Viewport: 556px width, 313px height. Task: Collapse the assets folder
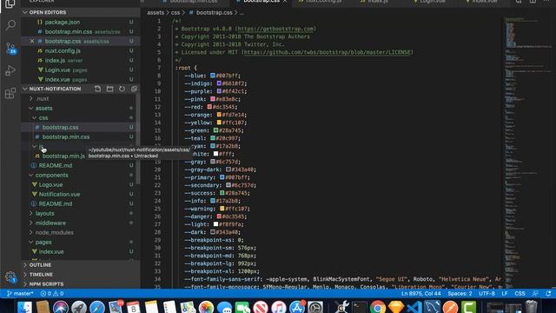43,108
